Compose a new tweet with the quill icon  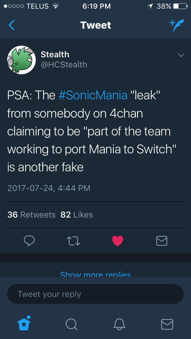175,25
